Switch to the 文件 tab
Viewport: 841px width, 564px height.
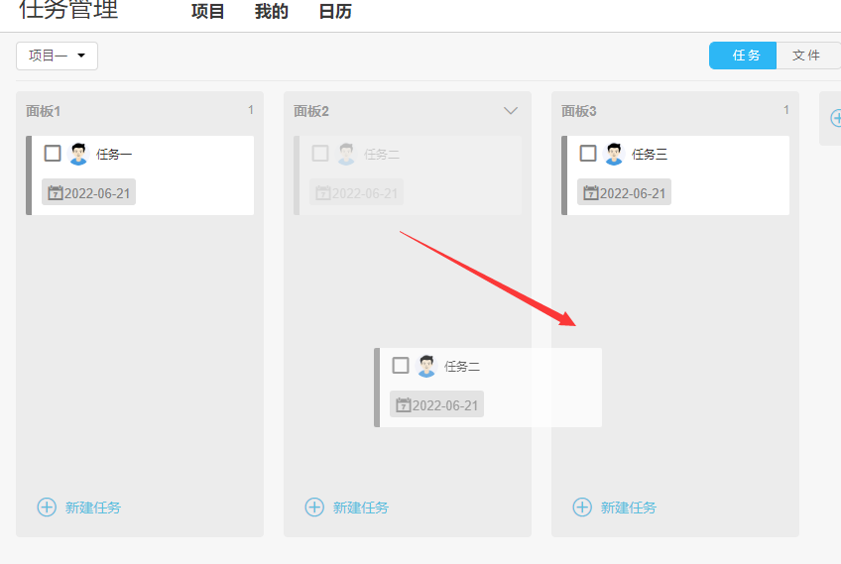(806, 56)
